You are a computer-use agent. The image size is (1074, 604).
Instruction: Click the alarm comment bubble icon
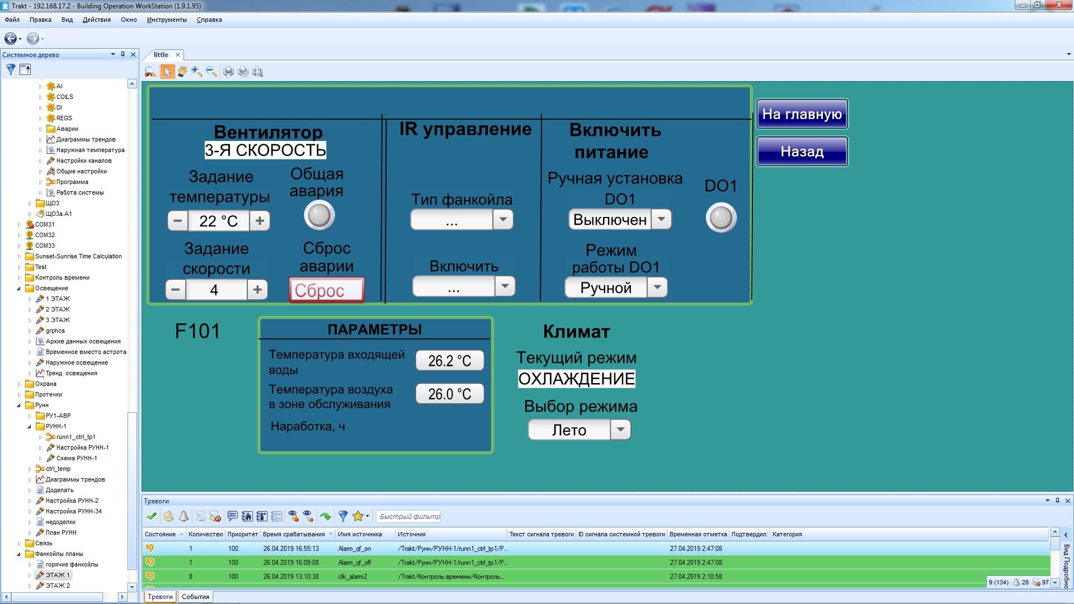coord(233,516)
